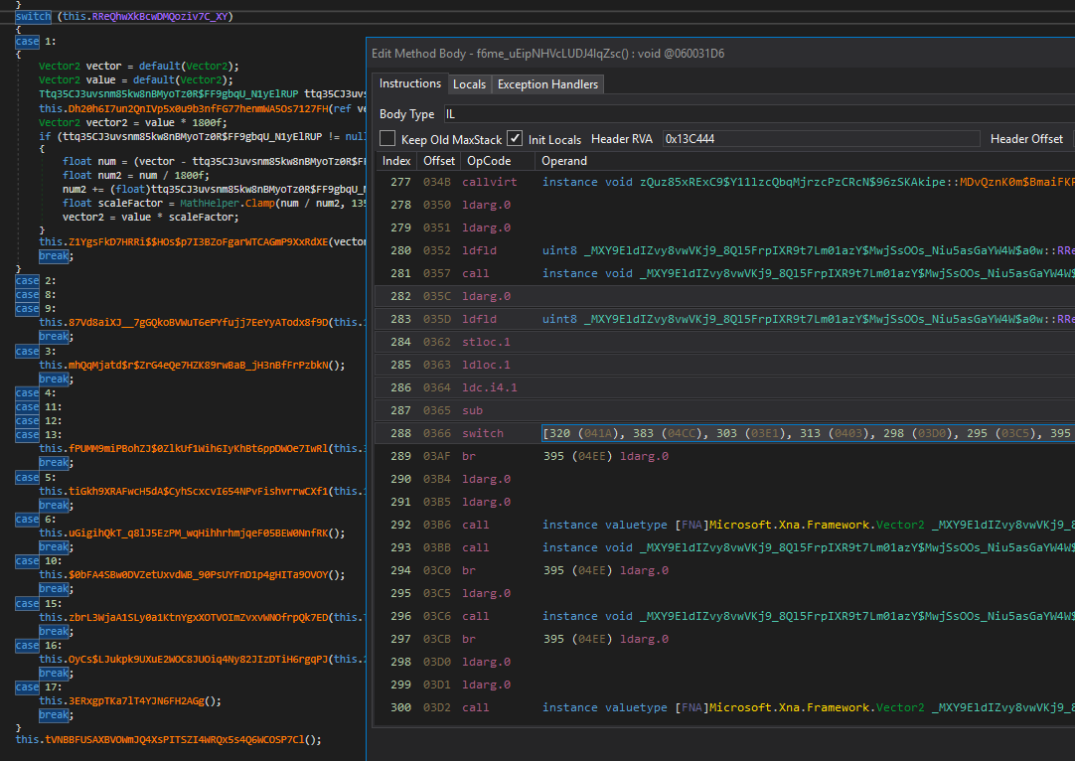
Task: Select the callvirt opcode in row 277
Action: [x=489, y=182]
